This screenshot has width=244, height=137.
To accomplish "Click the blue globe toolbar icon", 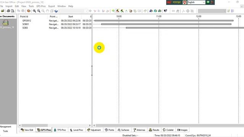I will (56, 11).
